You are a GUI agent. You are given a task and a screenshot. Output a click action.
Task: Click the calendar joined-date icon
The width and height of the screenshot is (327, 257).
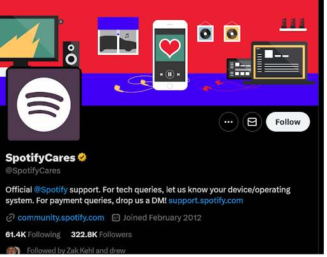coord(116,217)
